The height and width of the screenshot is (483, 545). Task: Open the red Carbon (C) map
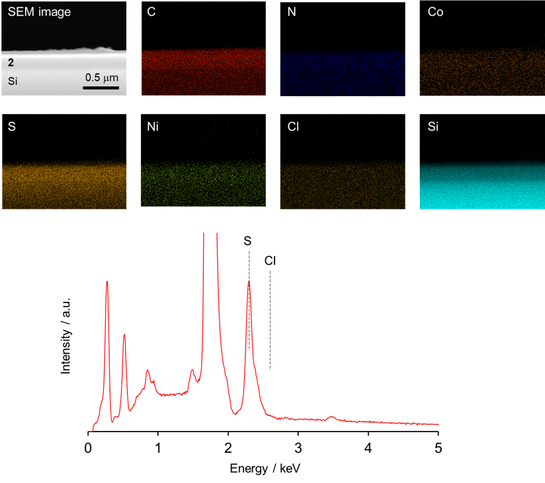[x=203, y=48]
